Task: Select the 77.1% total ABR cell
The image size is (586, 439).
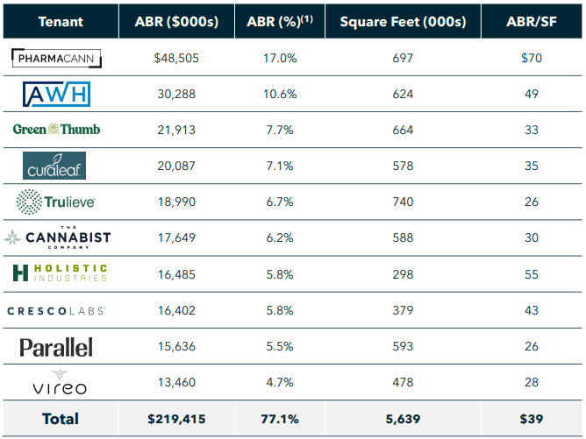Action: click(280, 419)
